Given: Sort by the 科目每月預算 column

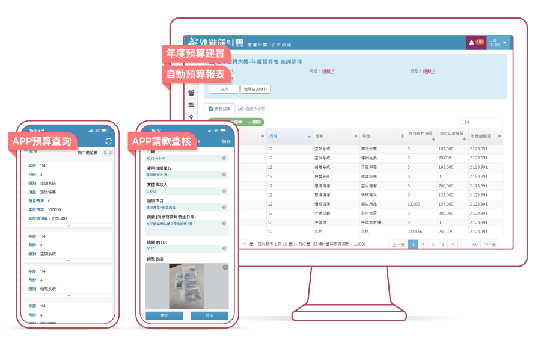Looking at the screenshot, I should pyautogui.click(x=421, y=136).
